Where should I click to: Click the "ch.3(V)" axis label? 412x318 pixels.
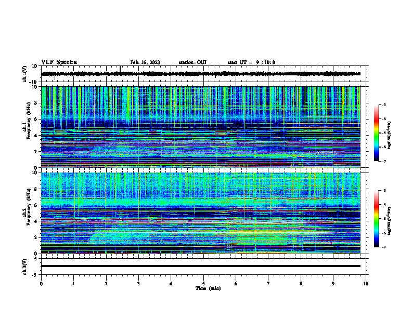[x=24, y=267]
